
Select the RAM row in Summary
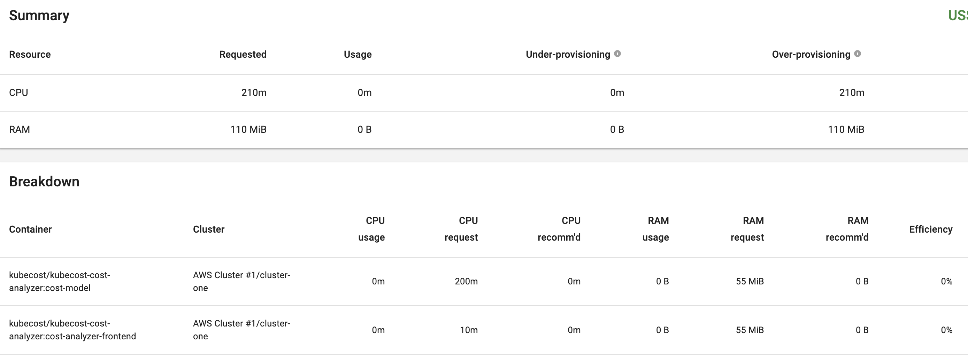[20, 129]
